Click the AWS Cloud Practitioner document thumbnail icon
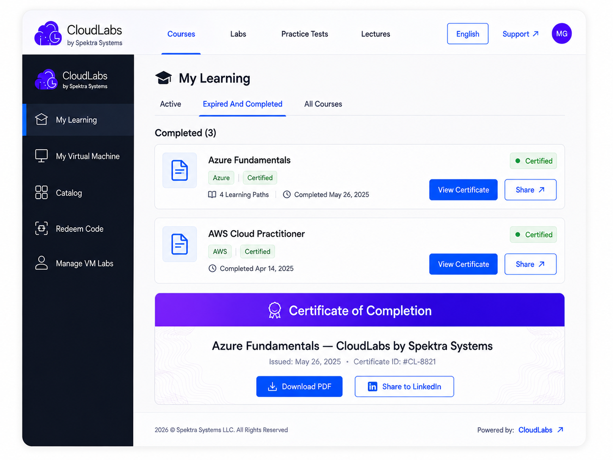 [x=179, y=244]
